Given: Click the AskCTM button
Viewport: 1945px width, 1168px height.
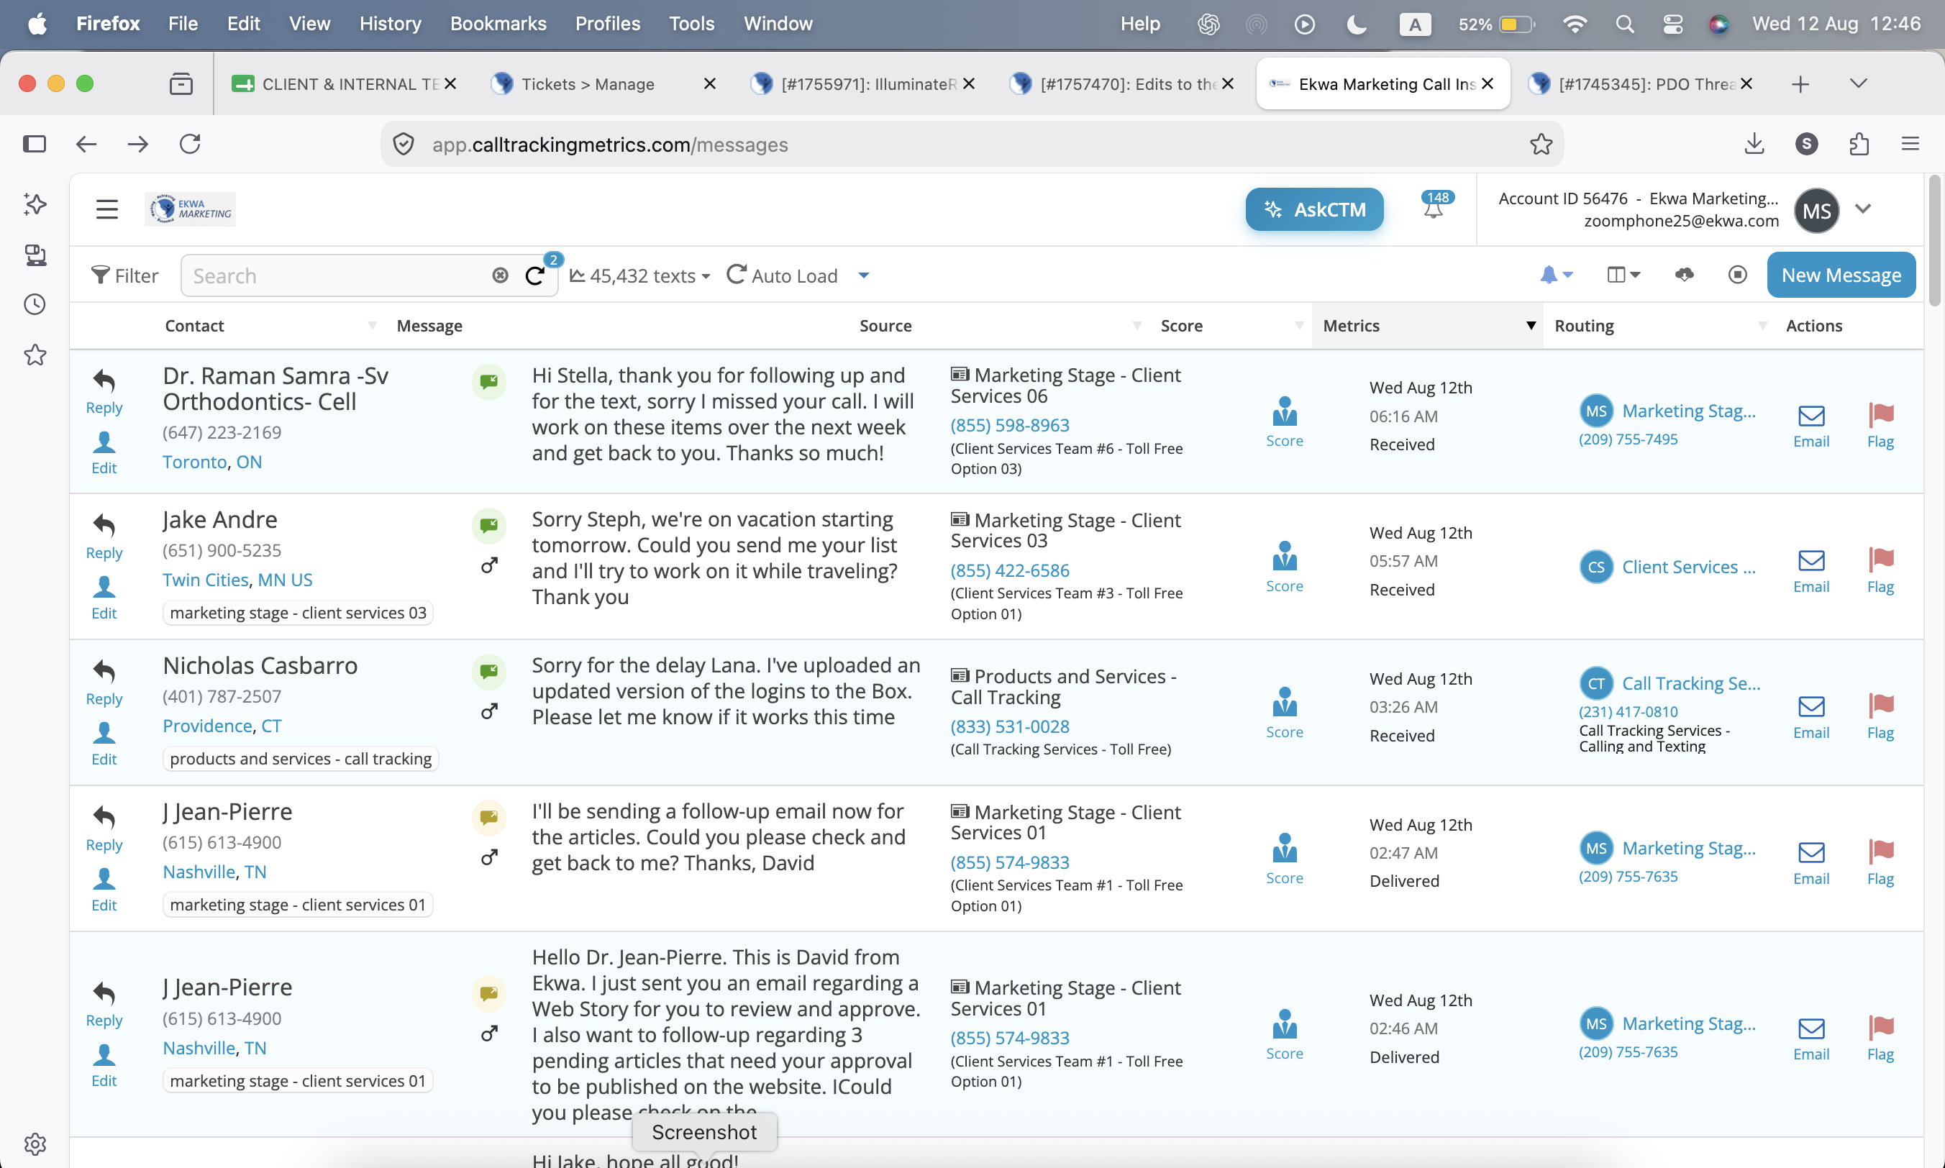Looking at the screenshot, I should coord(1314,209).
